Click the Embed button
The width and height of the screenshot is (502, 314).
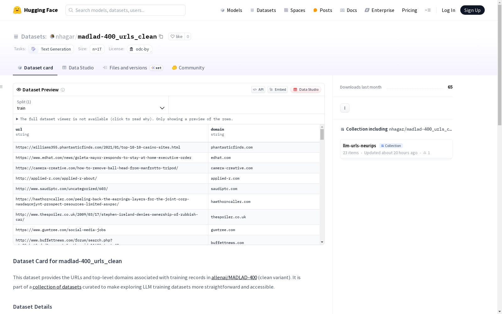tap(278, 89)
